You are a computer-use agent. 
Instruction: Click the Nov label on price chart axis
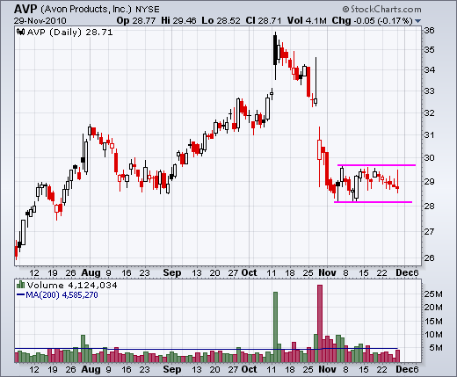327,272
